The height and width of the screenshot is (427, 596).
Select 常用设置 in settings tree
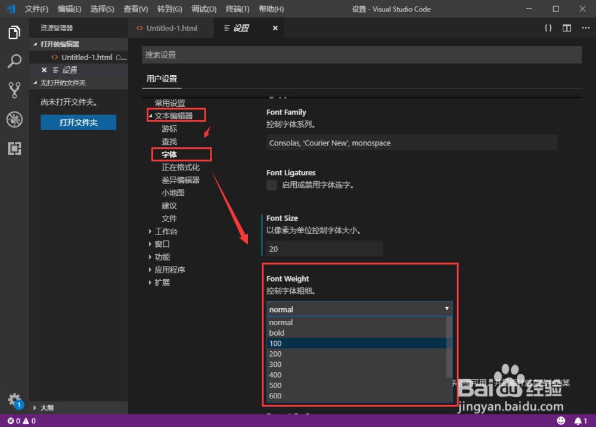click(170, 103)
